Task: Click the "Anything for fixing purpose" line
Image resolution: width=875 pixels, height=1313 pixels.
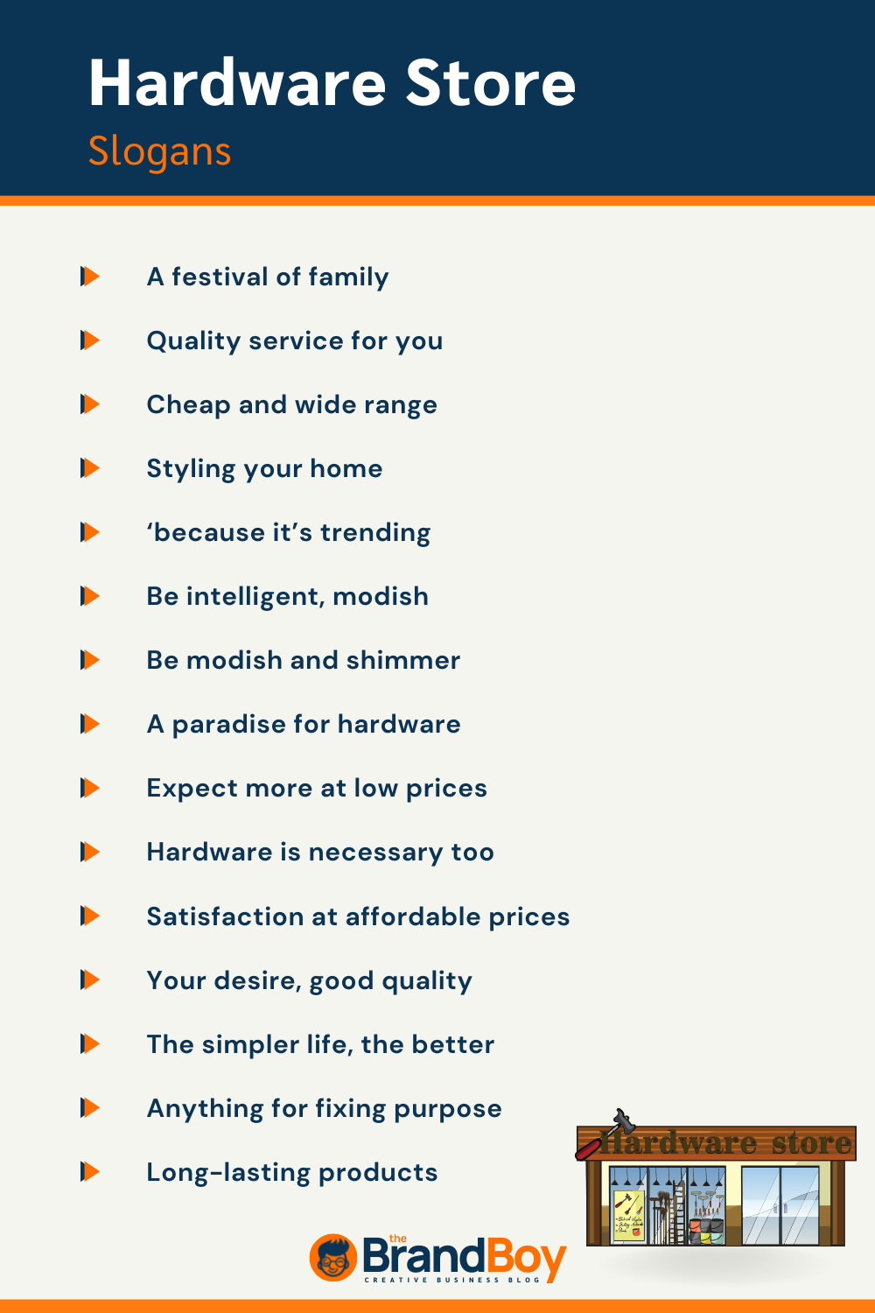Action: point(324,1108)
